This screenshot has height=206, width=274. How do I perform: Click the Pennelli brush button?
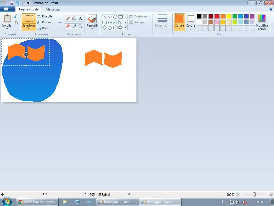click(x=92, y=19)
